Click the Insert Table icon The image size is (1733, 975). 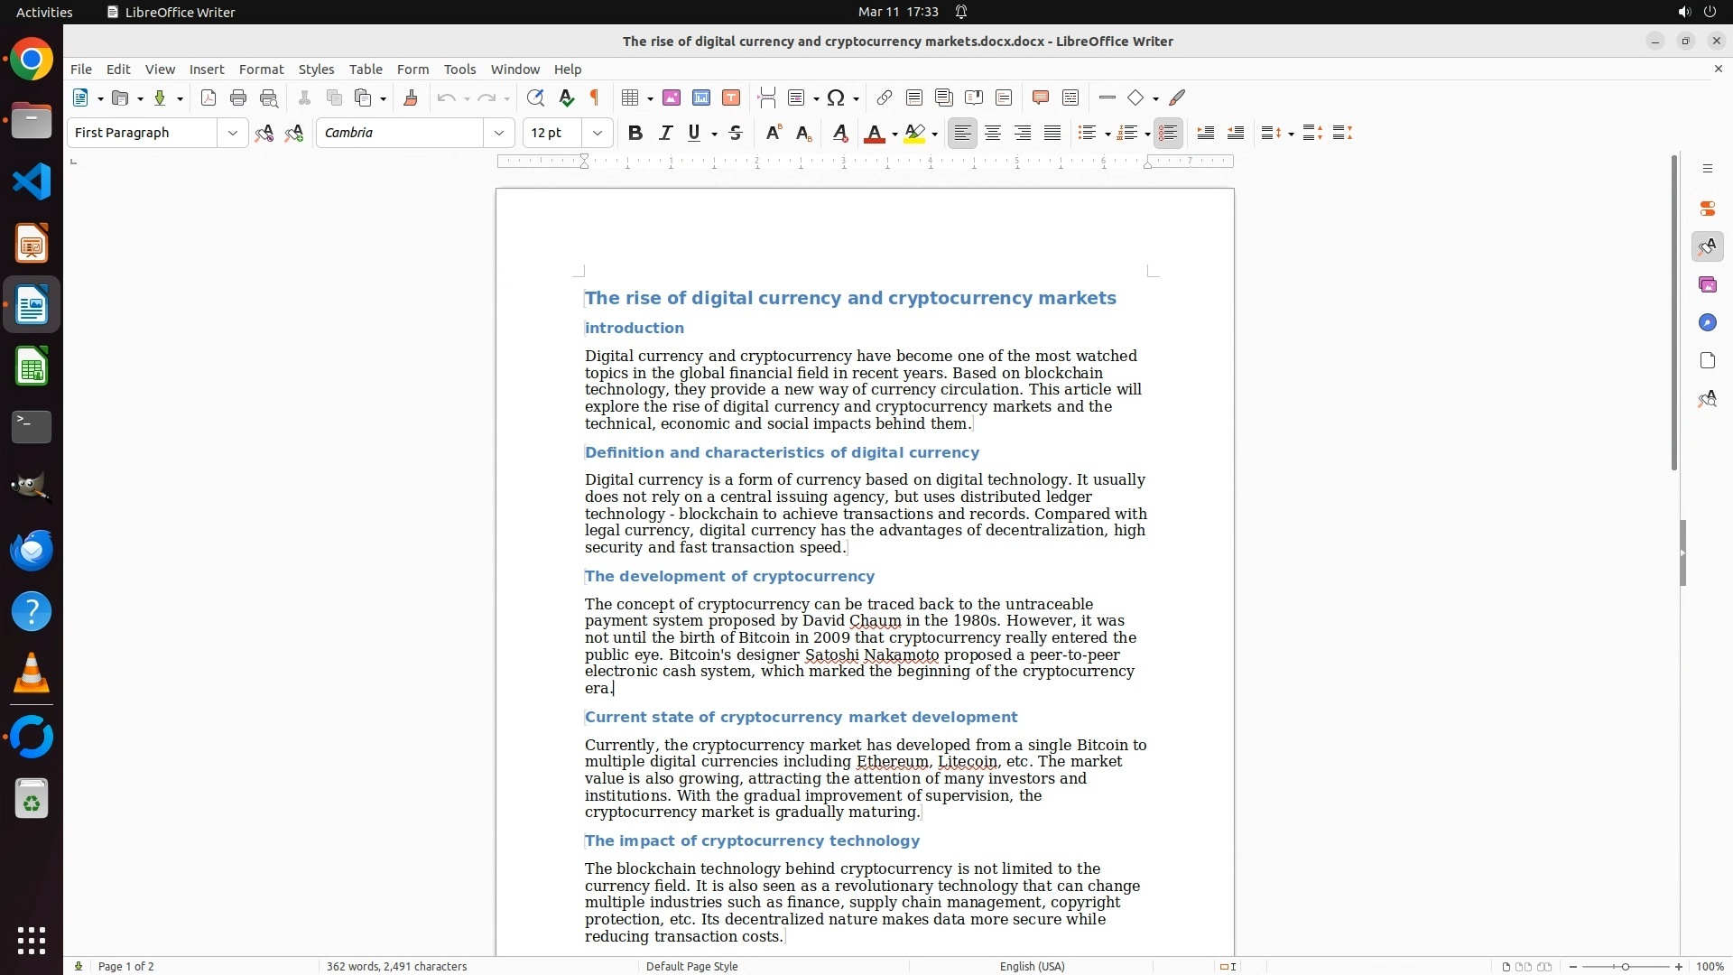tap(631, 97)
